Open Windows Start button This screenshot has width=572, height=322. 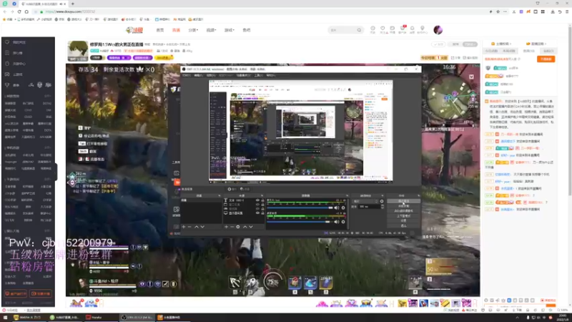(5, 317)
